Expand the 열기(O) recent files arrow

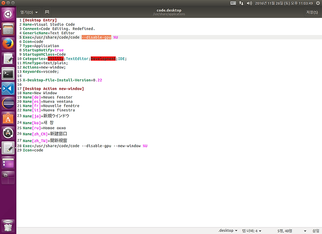click(x=37, y=13)
